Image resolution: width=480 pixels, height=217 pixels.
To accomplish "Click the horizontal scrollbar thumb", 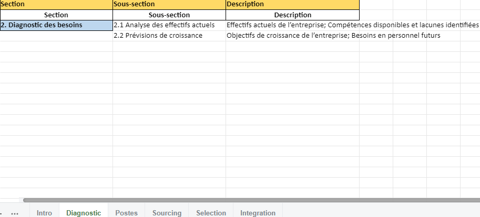I will point(251,200).
